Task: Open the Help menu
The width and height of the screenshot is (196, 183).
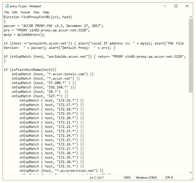Action: coord(46,12)
